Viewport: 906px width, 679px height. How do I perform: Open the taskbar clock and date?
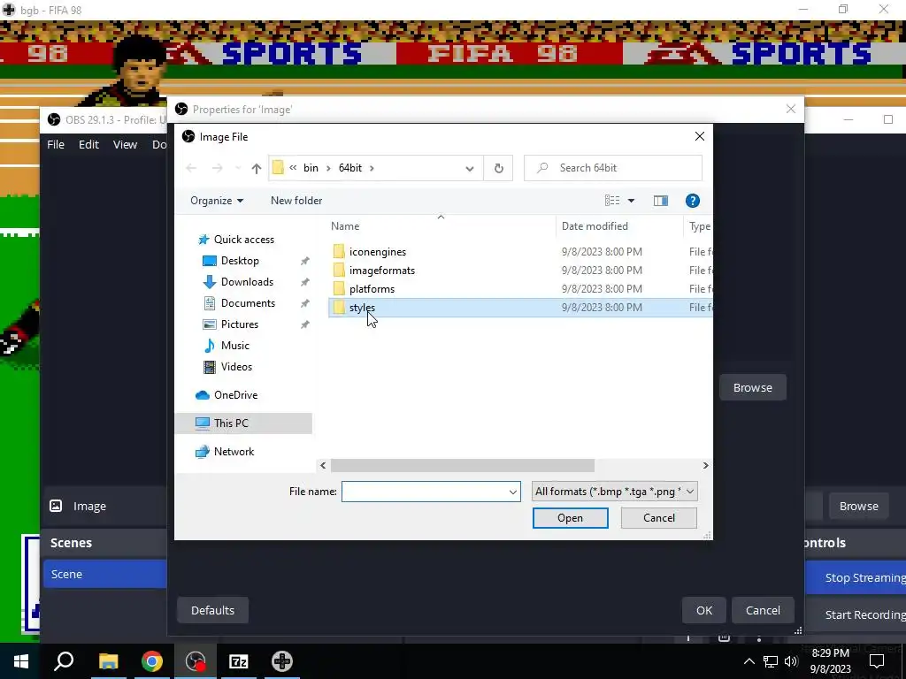(x=830, y=661)
